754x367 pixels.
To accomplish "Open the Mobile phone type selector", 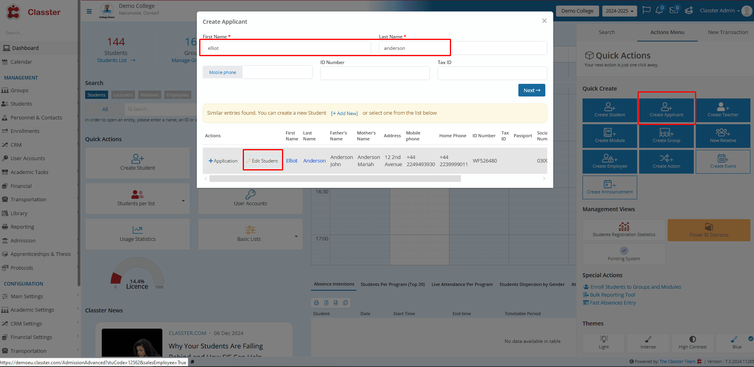I will pos(222,72).
